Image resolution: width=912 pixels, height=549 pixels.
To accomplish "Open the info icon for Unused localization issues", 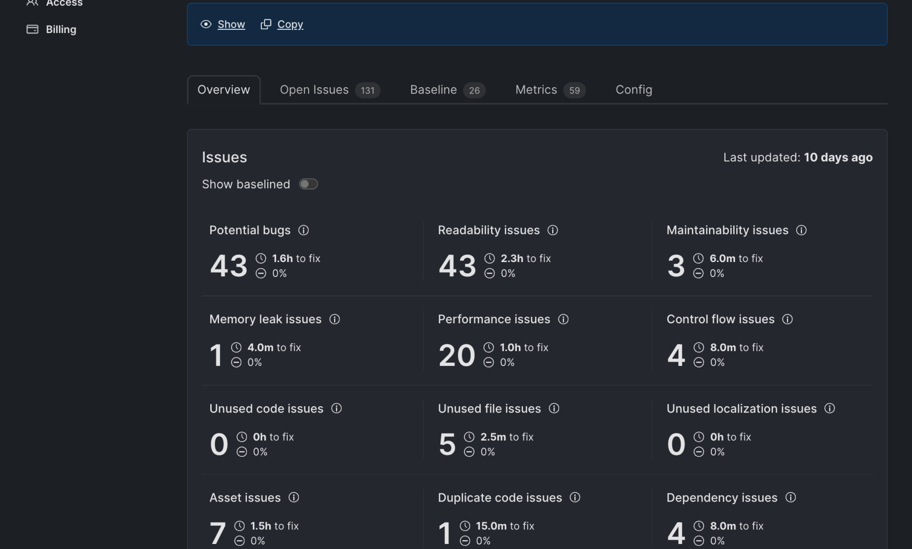I will (x=829, y=408).
